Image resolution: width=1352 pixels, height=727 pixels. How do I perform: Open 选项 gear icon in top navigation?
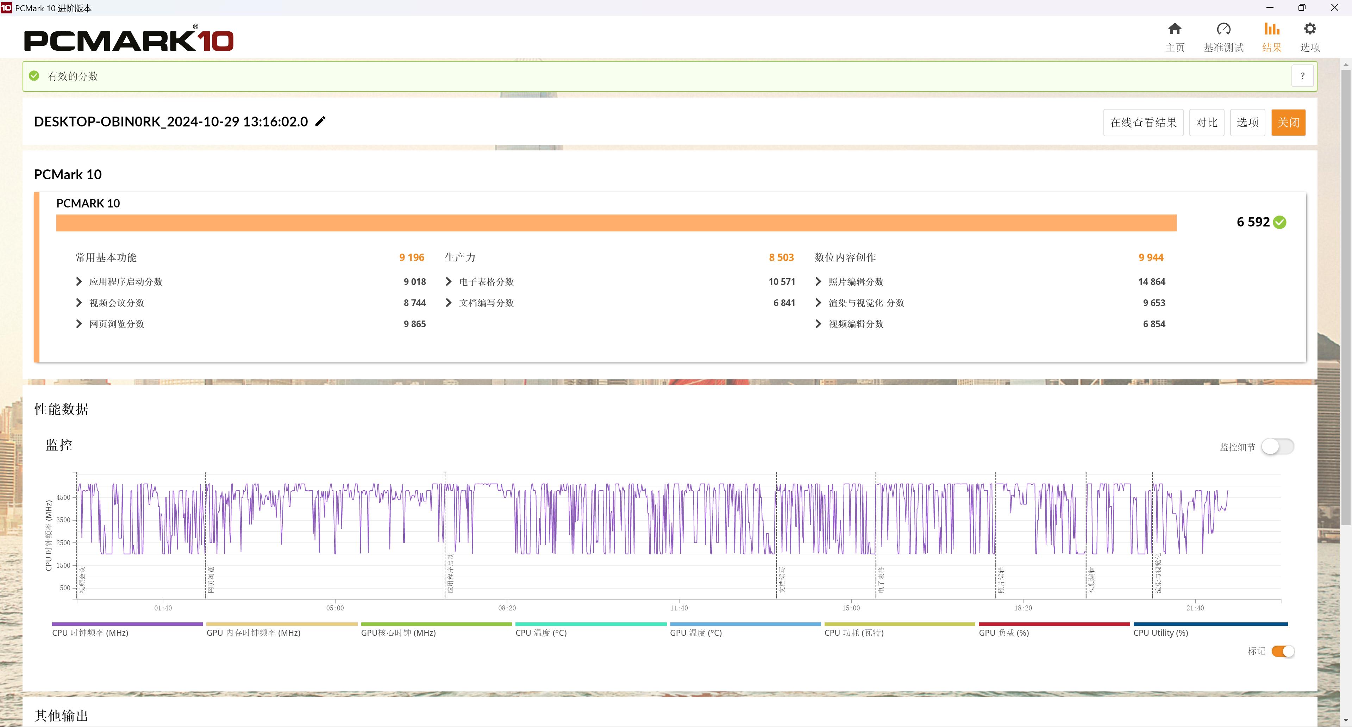1309,29
